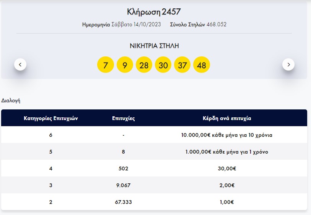Go to the next draw with right arrow
Screen dimensions: 311x215
tap(288, 64)
